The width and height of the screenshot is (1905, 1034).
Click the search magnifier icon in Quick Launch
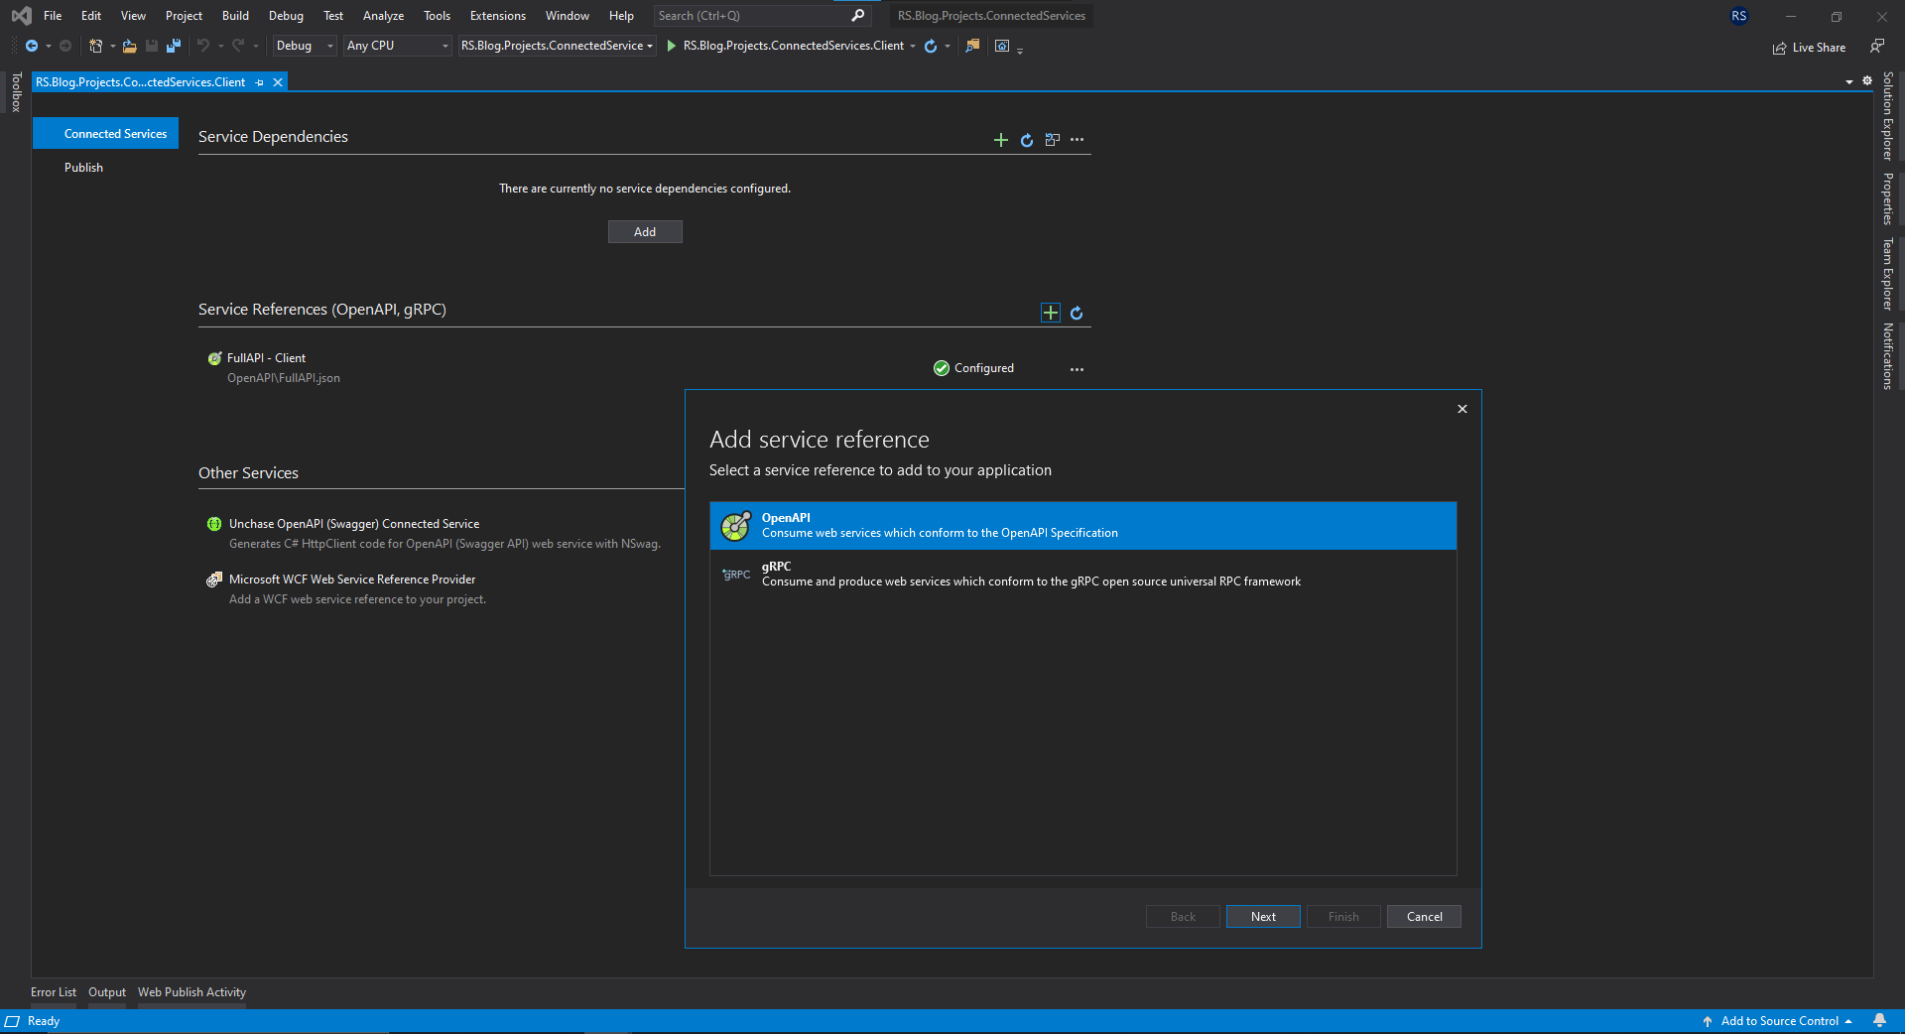858,15
